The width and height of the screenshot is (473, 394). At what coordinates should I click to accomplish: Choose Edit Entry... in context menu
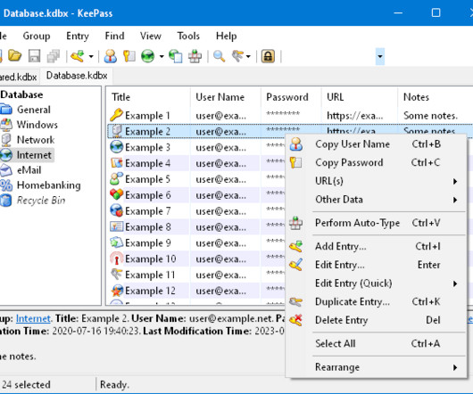(376, 265)
